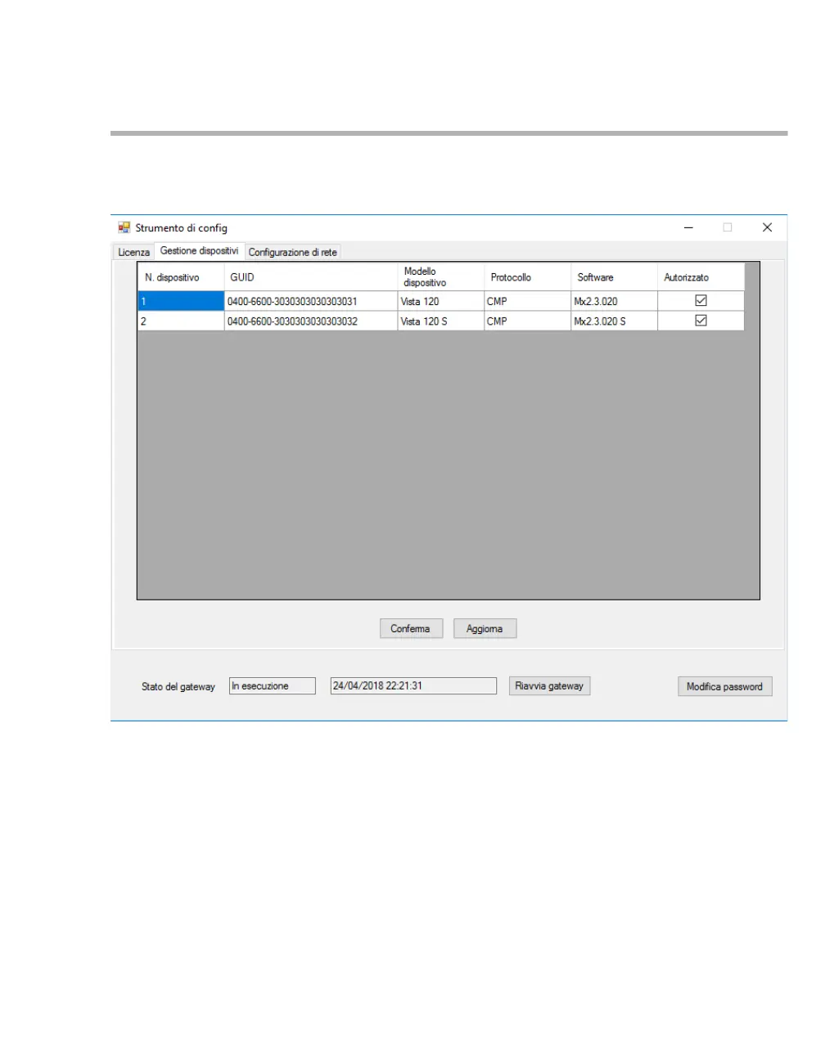This screenshot has width=825, height=1060.
Task: Toggle Autorizzato checkbox for Vista 120 row
Action: pos(701,301)
